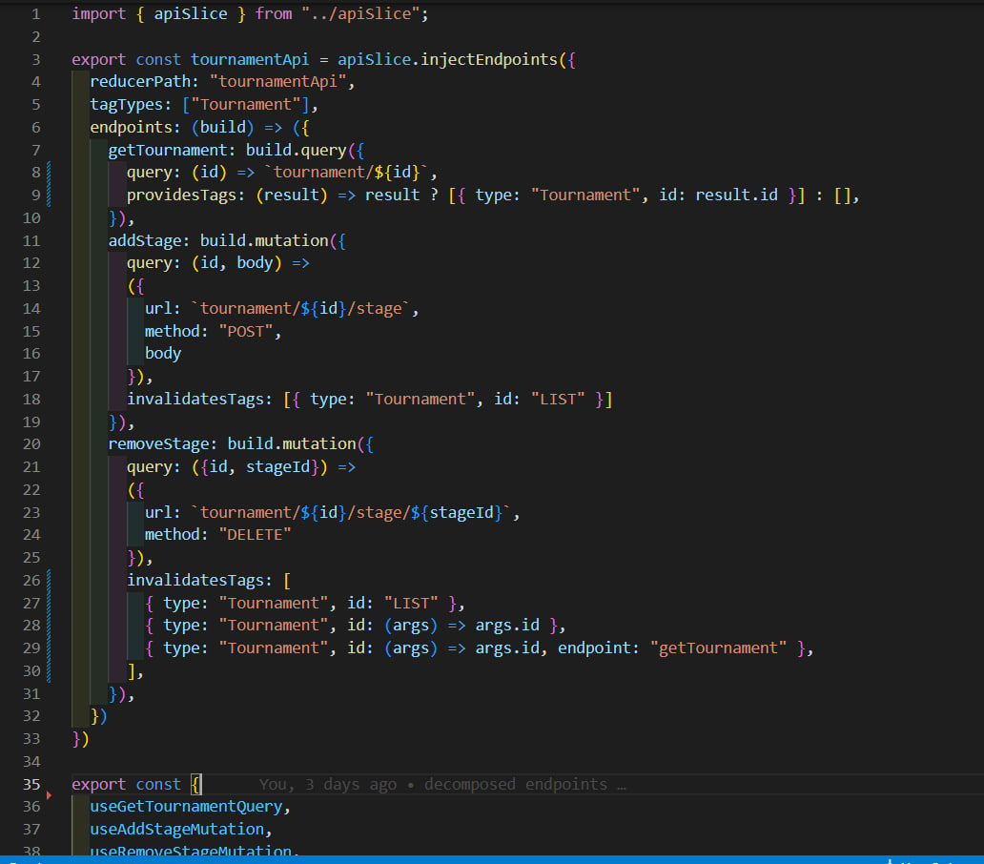This screenshot has width=984, height=864.
Task: Click the apiSlice import identifier on line 1
Action: tap(190, 13)
